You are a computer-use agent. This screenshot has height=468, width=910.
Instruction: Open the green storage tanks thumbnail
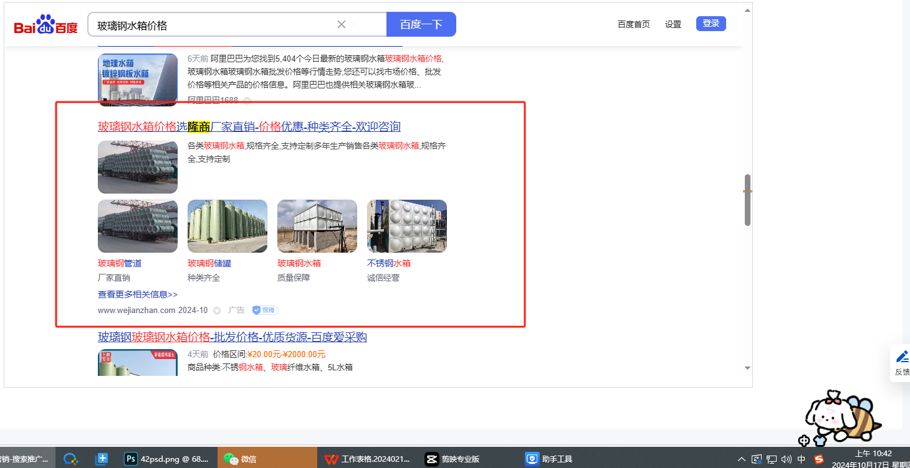[228, 226]
